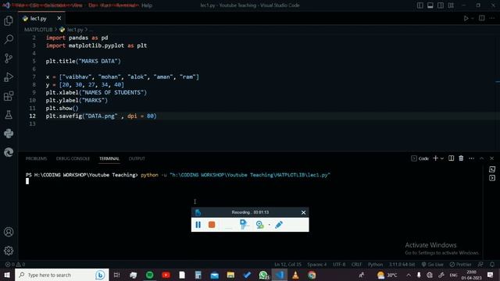This screenshot has width=500, height=281.
Task: Click the errors and warnings status item
Action: pos(15,265)
